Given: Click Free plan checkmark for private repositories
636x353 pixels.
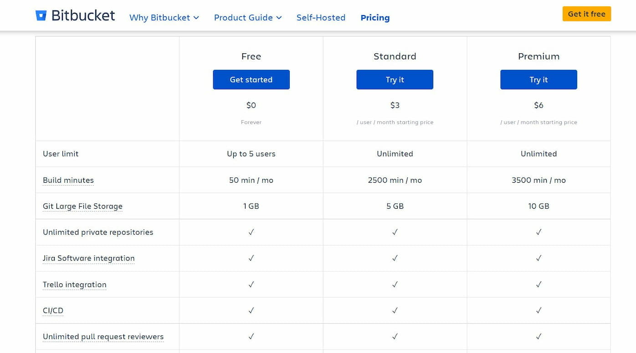Looking at the screenshot, I should tap(251, 232).
